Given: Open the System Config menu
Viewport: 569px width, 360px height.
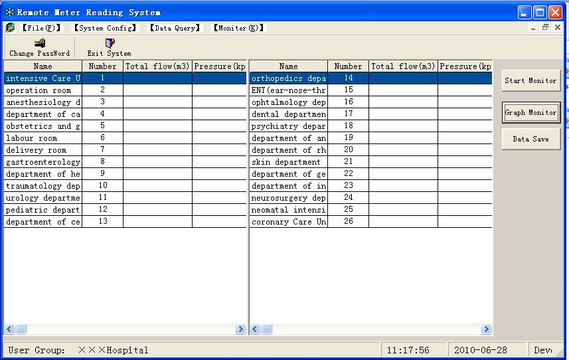Looking at the screenshot, I should (105, 28).
